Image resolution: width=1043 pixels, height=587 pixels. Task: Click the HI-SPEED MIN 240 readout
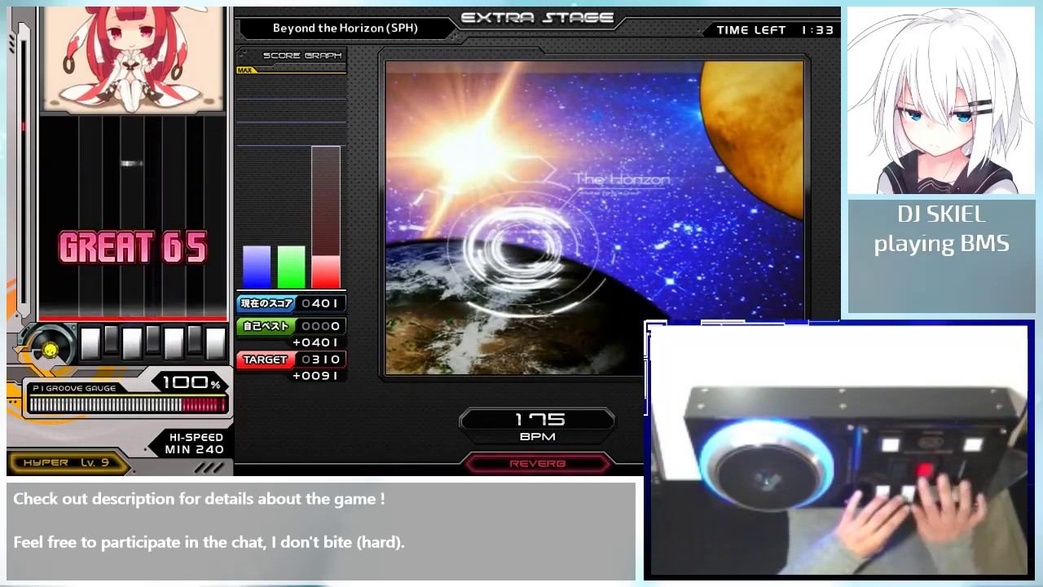tap(194, 444)
